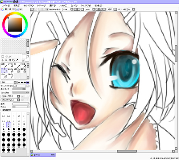
Task: Click the vertical canvas scrollbar thumb
Action: [x=176, y=54]
